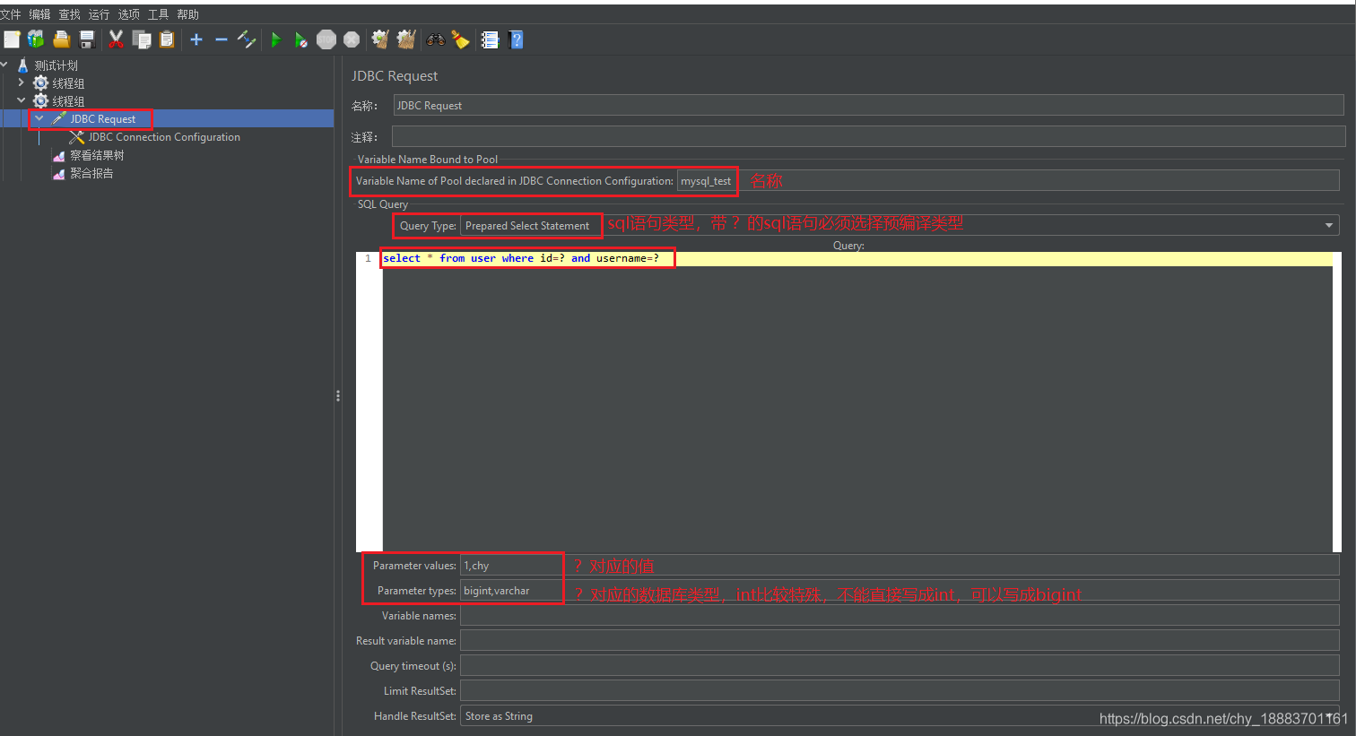Image resolution: width=1356 pixels, height=736 pixels.
Task: Click the Parameter values field
Action: click(900, 565)
